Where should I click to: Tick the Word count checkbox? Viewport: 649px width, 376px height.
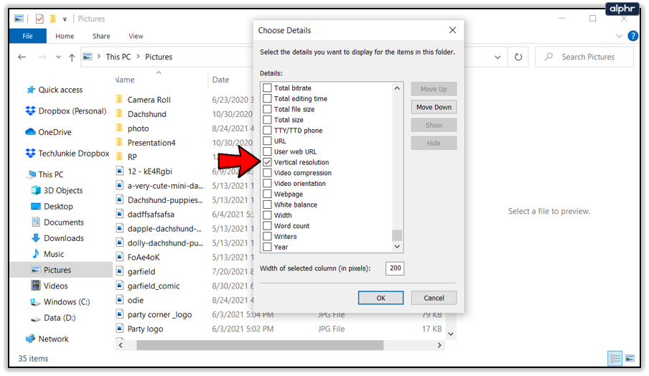pyautogui.click(x=267, y=226)
